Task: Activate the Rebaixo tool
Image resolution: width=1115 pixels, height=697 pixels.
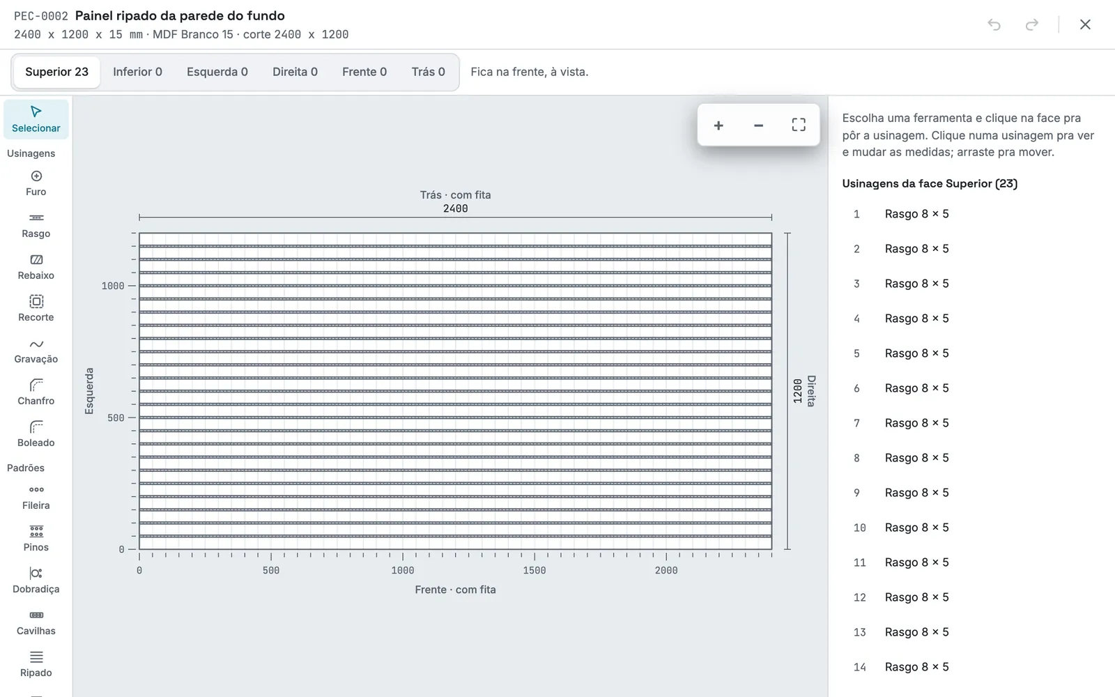Action: 36,267
